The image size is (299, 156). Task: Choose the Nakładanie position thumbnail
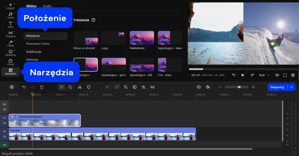tap(142, 38)
